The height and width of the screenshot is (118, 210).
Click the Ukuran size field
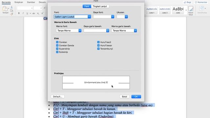(121, 17)
